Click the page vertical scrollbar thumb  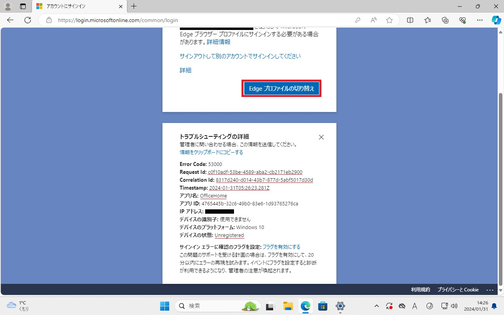coord(501,189)
